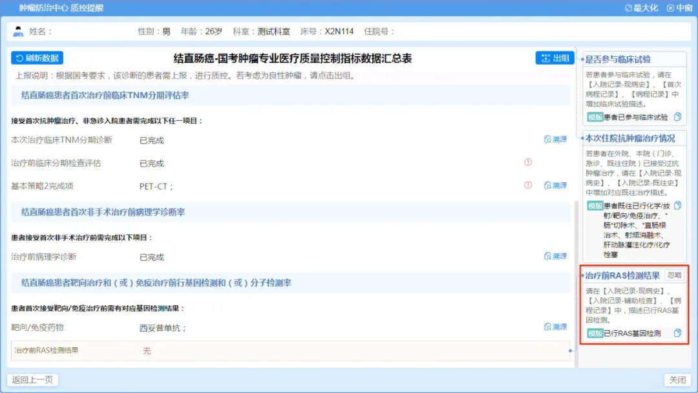Screen dimensions: 698x393
Task: Open 溯源 for 本次治疗临床TNM分期诊断 row
Action: pyautogui.click(x=556, y=140)
